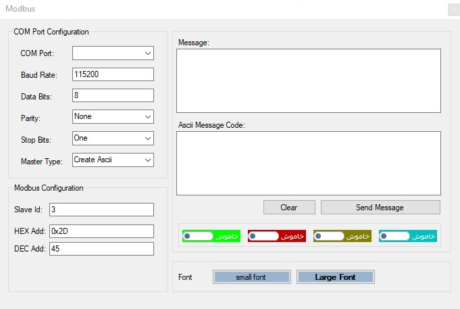Select the Large Font button
The image size is (460, 309).
[336, 277]
